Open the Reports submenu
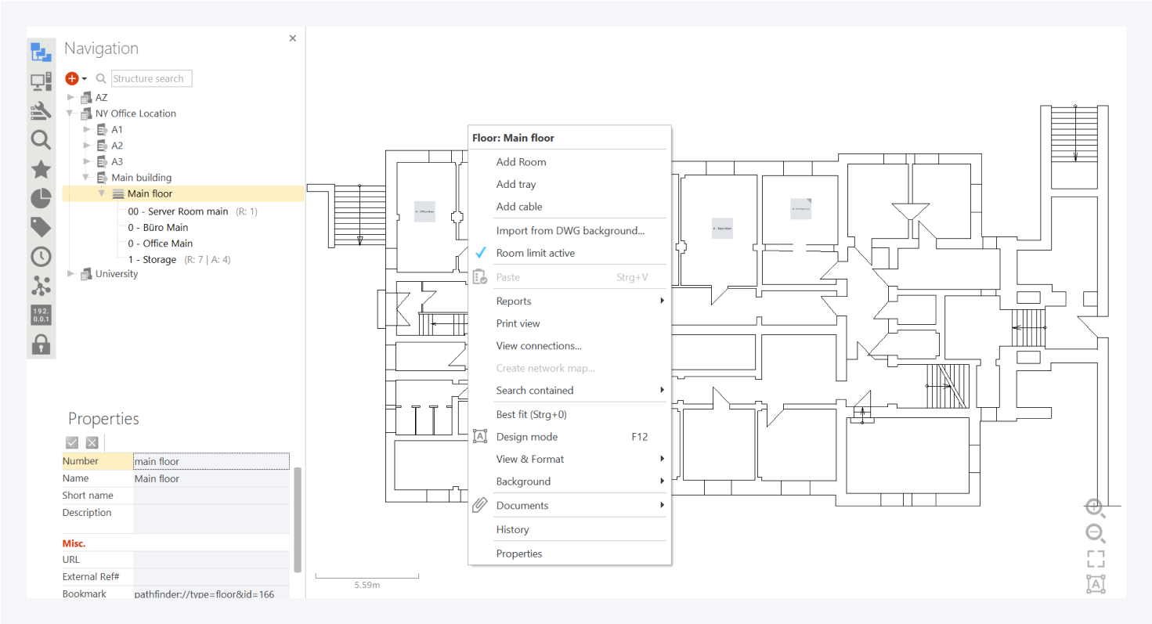1152x624 pixels. (514, 301)
